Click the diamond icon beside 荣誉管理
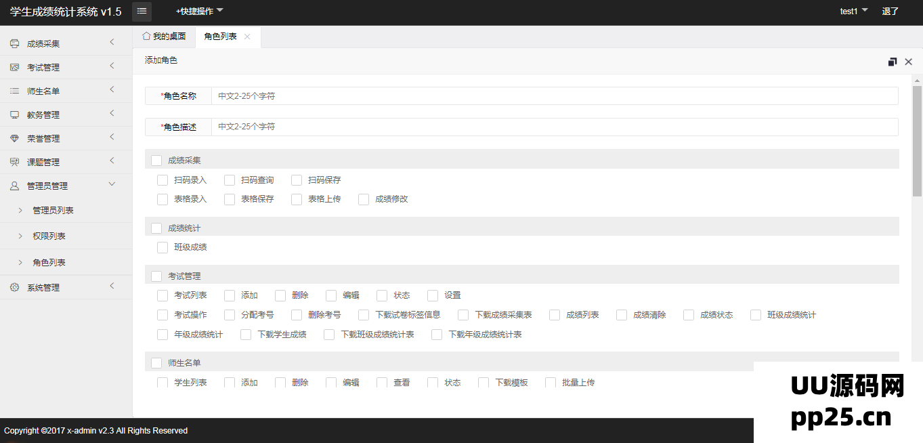This screenshot has width=923, height=443. [14, 138]
